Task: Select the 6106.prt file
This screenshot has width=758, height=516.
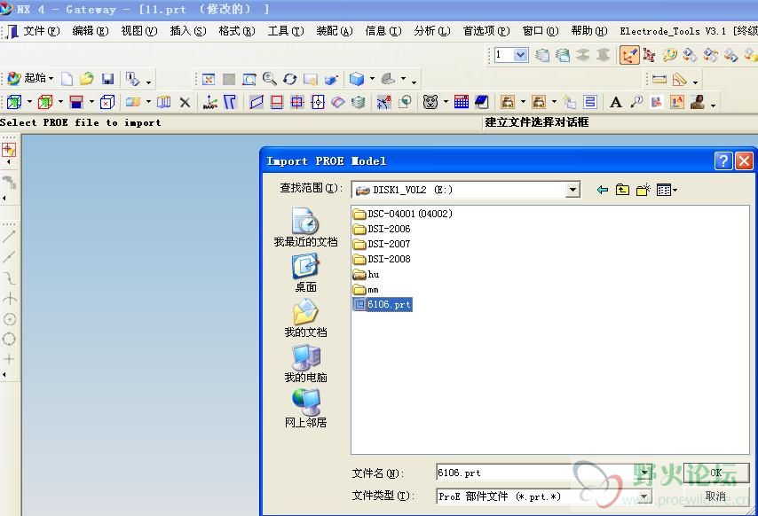Action: tap(383, 305)
